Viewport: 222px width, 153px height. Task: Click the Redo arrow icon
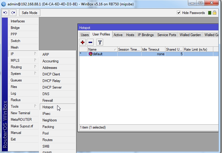[x=13, y=13]
